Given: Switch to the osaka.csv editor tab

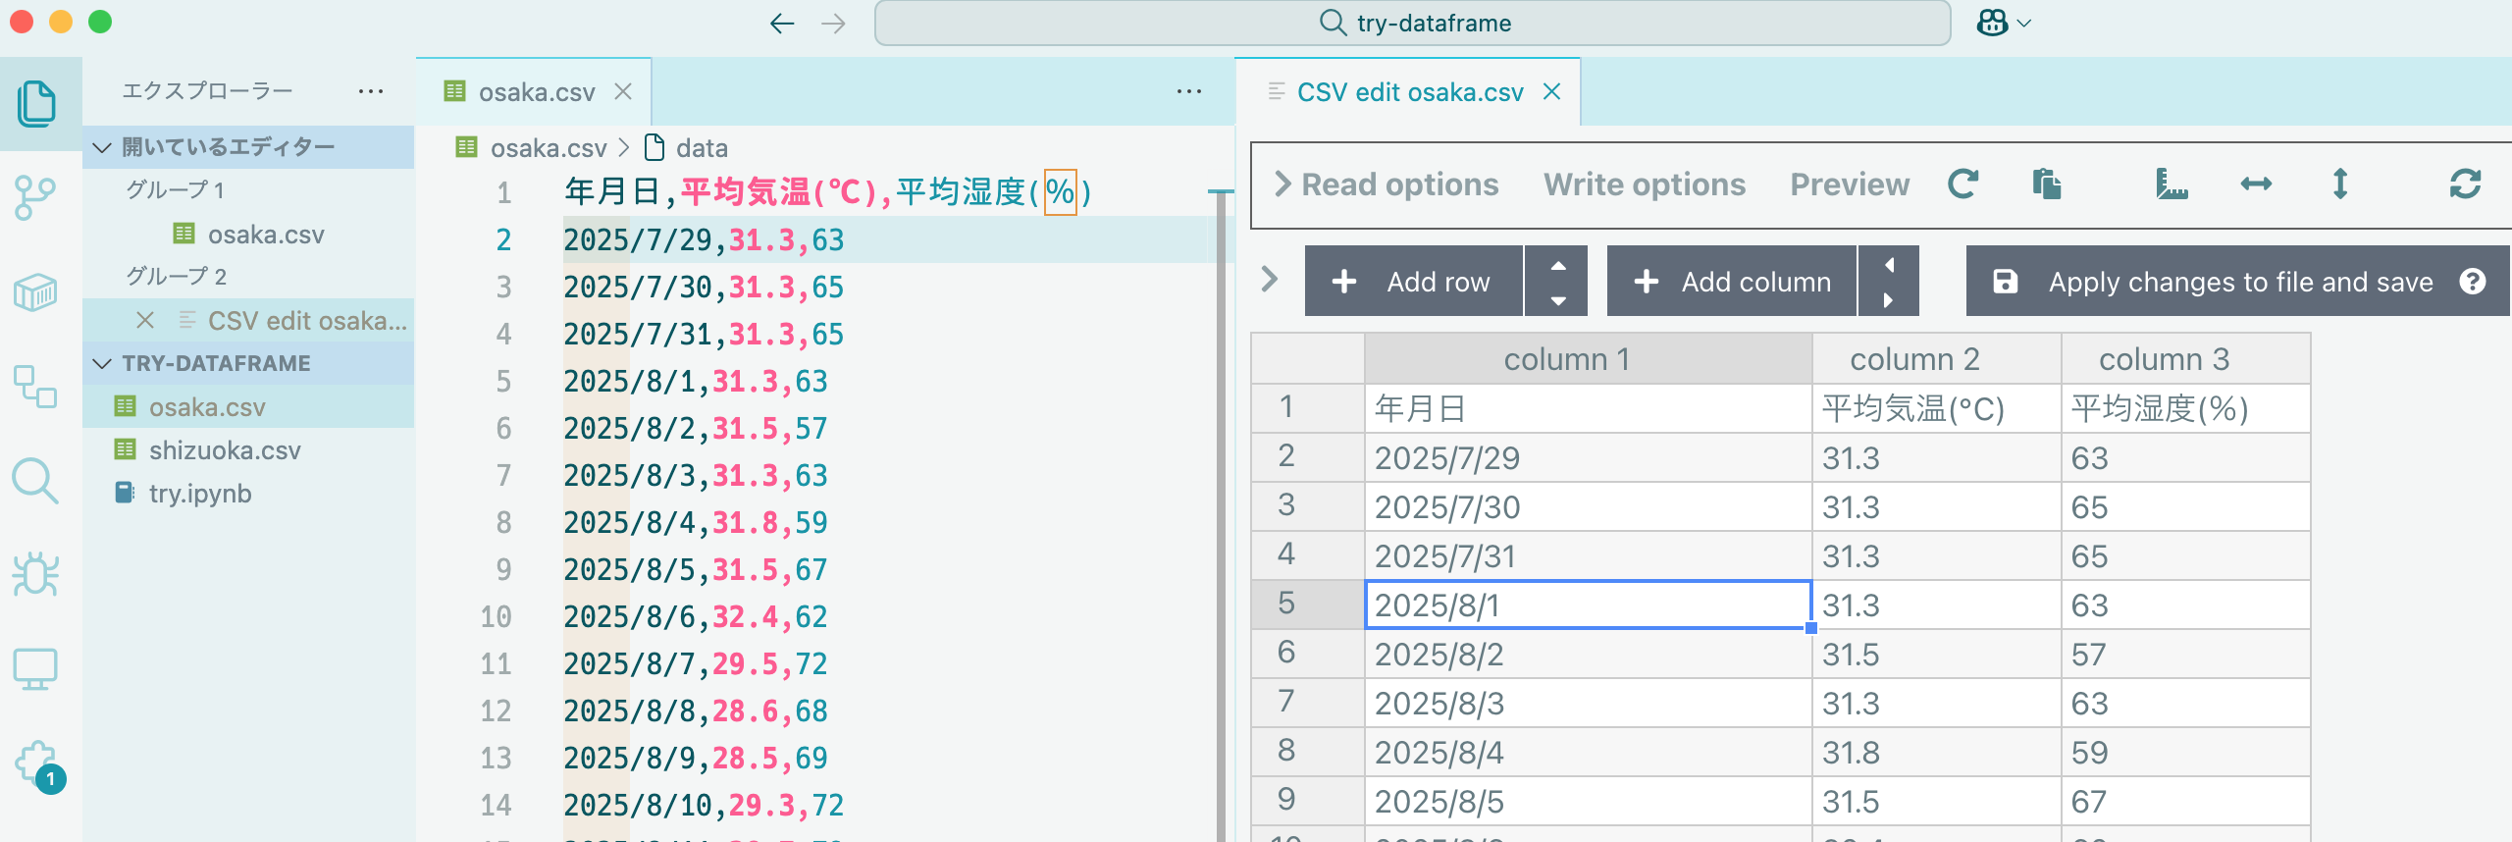Looking at the screenshot, I should click(x=536, y=92).
